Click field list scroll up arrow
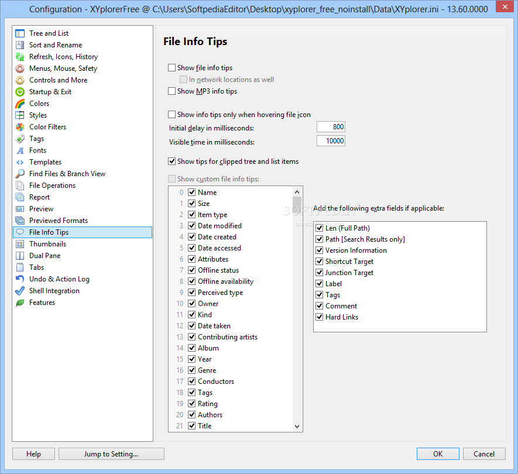 pos(297,192)
